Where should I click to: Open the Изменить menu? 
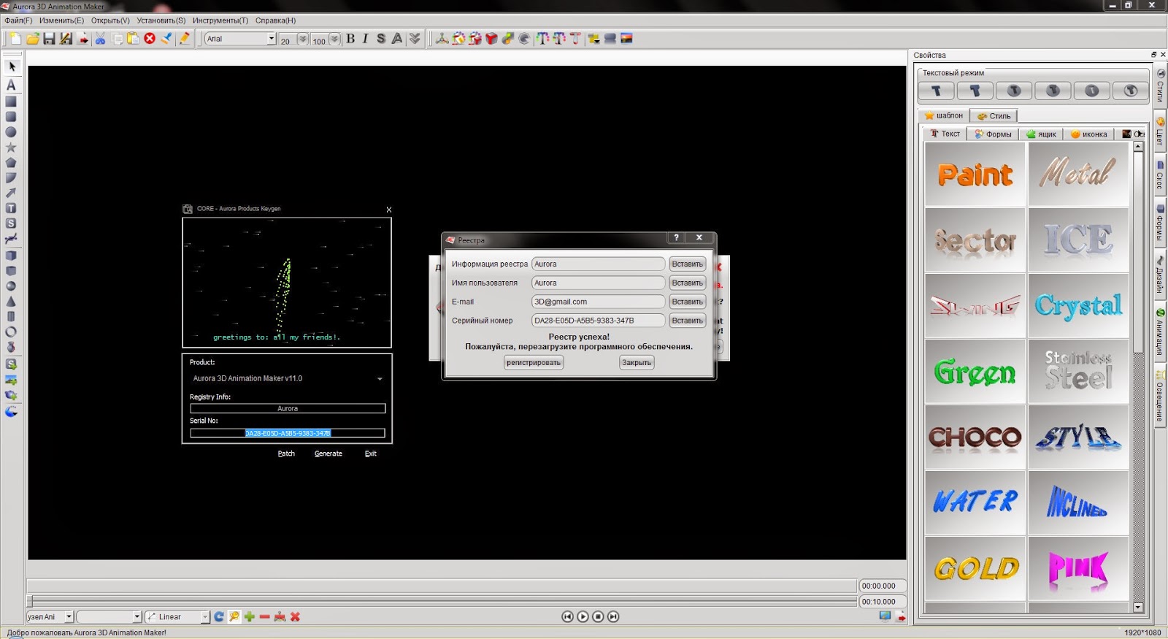point(61,20)
